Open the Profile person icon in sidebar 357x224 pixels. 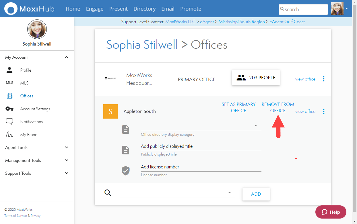click(9, 70)
